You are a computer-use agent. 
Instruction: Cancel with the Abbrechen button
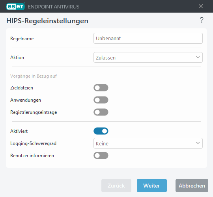[192, 186]
